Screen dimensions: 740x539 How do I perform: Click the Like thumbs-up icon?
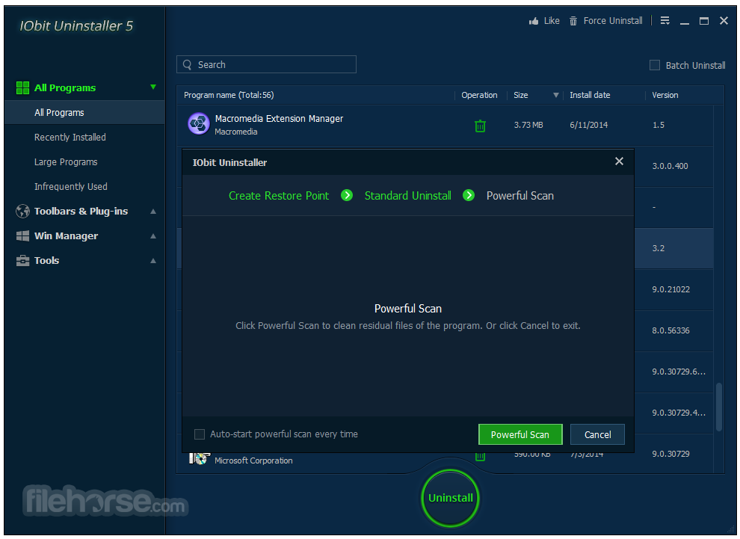coord(533,21)
